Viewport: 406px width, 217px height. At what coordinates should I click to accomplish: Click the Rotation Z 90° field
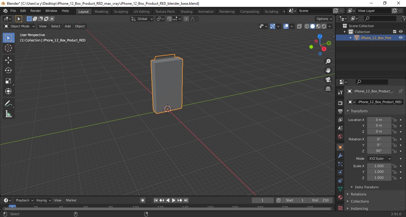point(379,151)
